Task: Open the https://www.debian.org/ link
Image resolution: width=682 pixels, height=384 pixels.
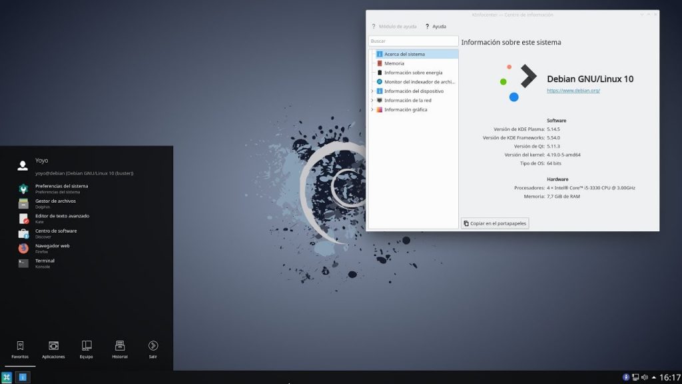Action: tap(573, 91)
